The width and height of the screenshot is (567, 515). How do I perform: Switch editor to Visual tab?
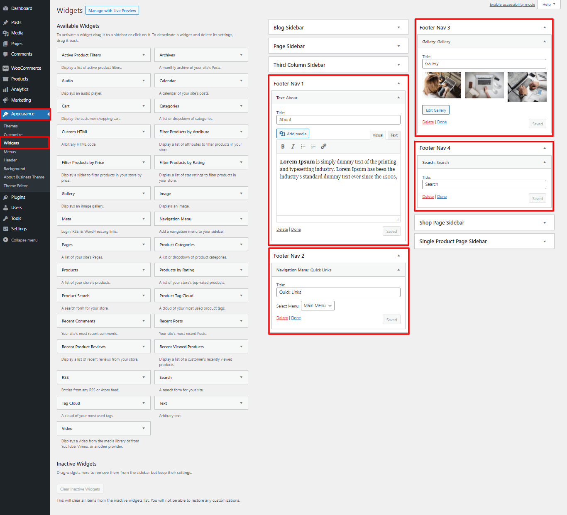(x=378, y=135)
